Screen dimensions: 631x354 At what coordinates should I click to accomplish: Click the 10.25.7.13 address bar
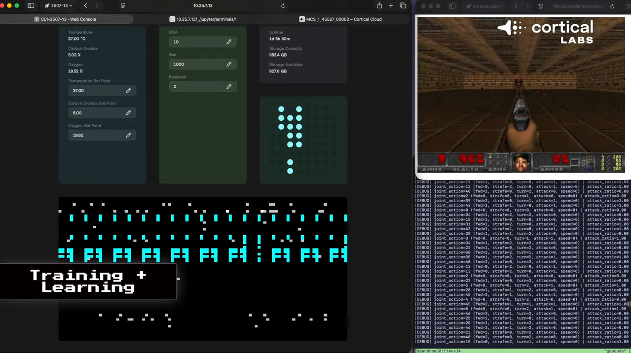click(202, 6)
